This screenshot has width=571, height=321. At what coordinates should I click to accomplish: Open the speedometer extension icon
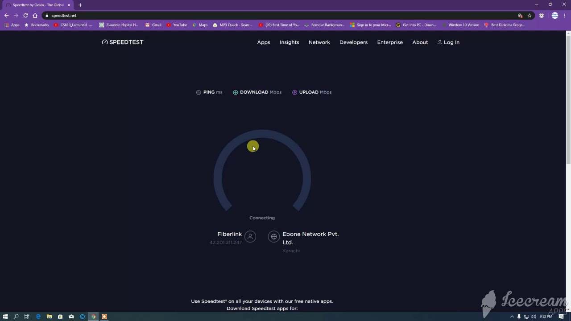coord(542,15)
